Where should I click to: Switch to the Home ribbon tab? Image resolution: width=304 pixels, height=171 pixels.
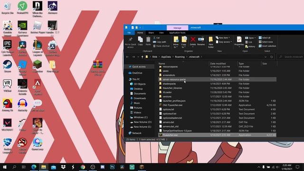click(140, 33)
